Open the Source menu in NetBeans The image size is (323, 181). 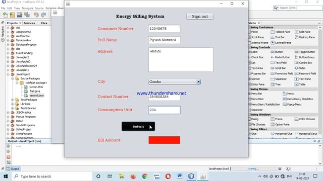(x=39, y=8)
